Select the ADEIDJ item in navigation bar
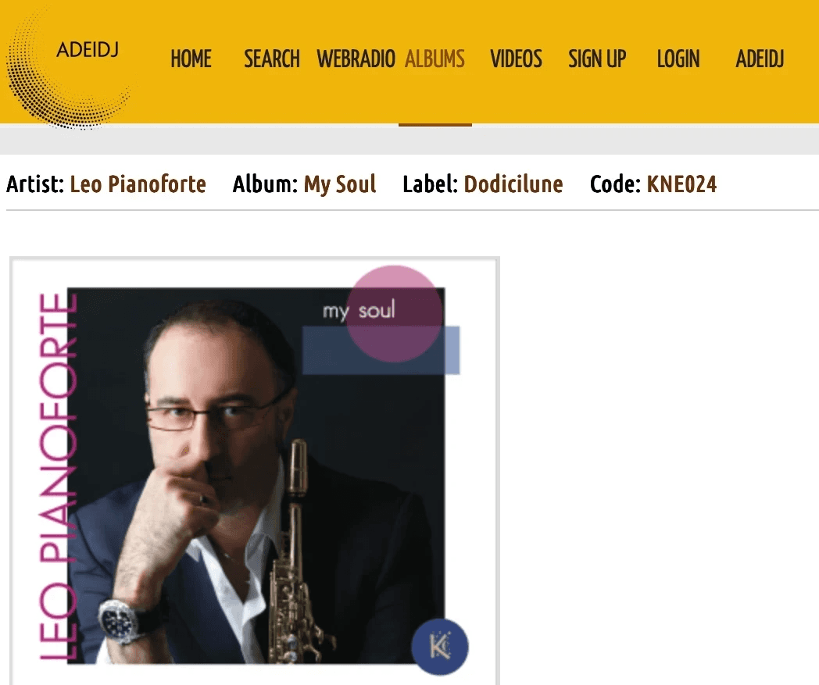819x685 pixels. pos(760,59)
